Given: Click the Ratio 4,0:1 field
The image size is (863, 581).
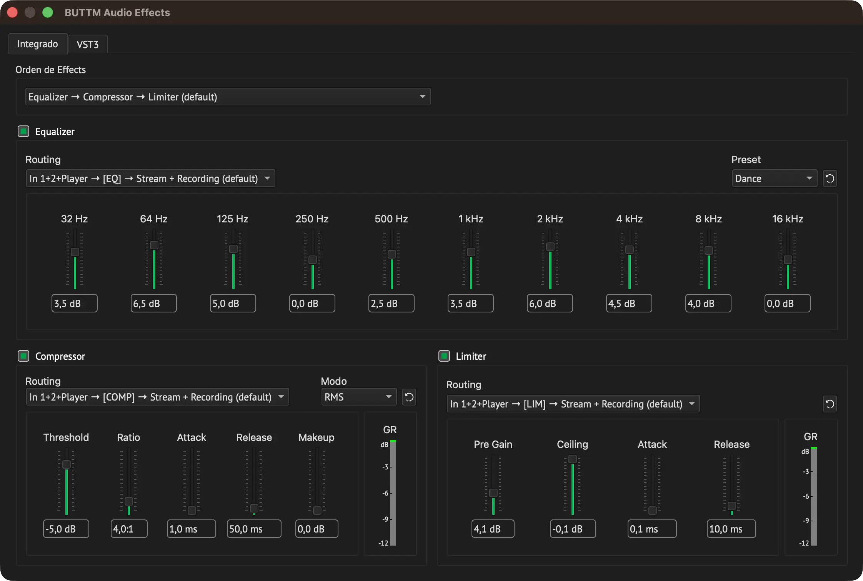Looking at the screenshot, I should click(129, 529).
